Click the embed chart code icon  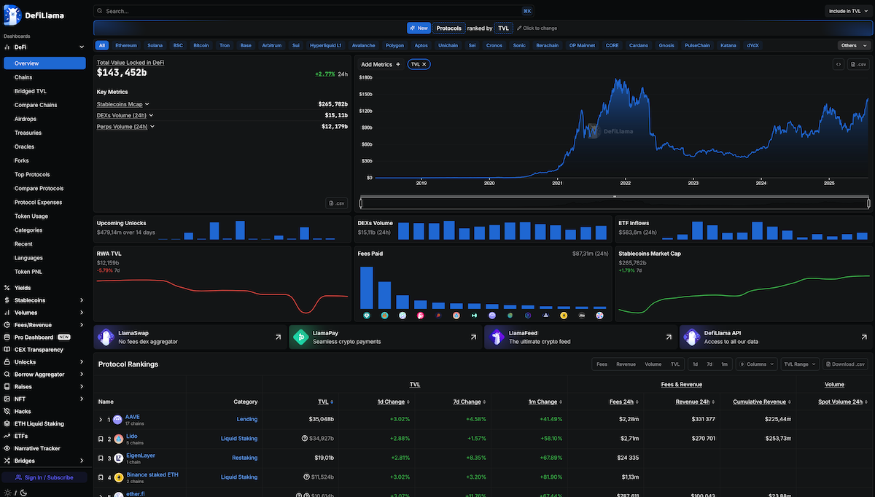click(839, 64)
